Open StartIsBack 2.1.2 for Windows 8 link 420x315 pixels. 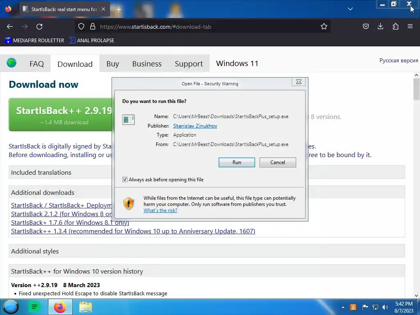click(62, 214)
